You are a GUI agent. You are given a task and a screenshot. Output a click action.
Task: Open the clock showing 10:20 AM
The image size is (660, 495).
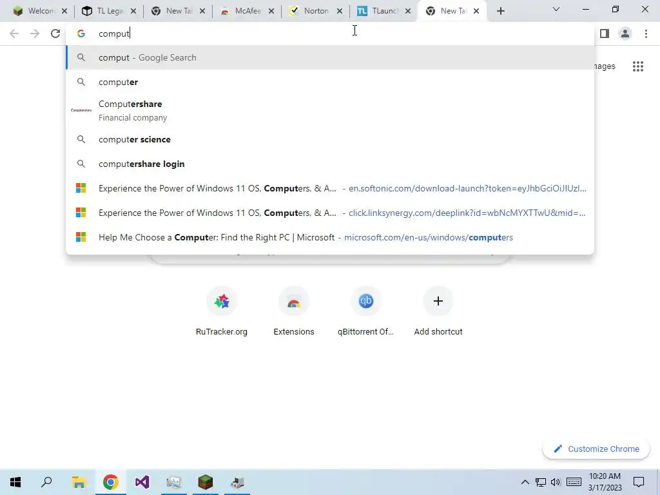point(605,482)
